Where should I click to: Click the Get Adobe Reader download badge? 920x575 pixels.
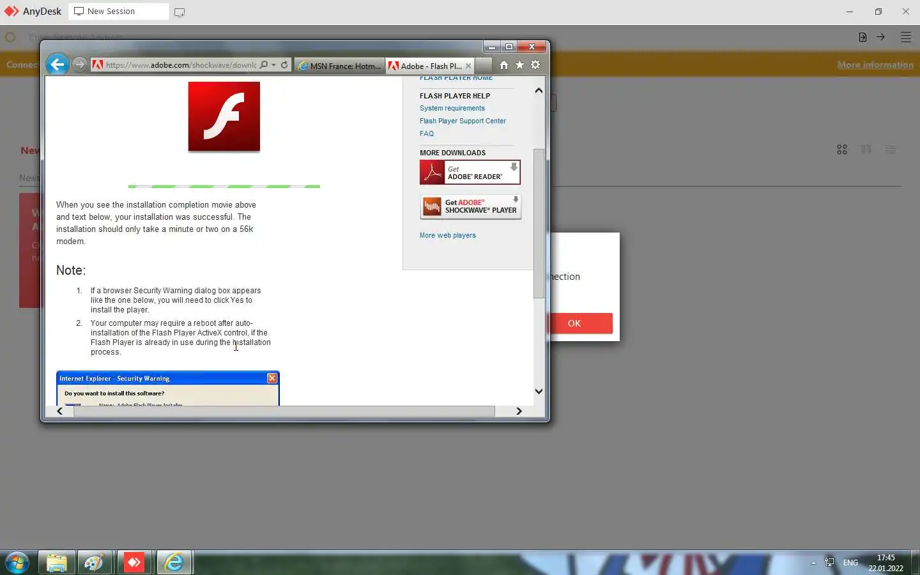click(470, 172)
